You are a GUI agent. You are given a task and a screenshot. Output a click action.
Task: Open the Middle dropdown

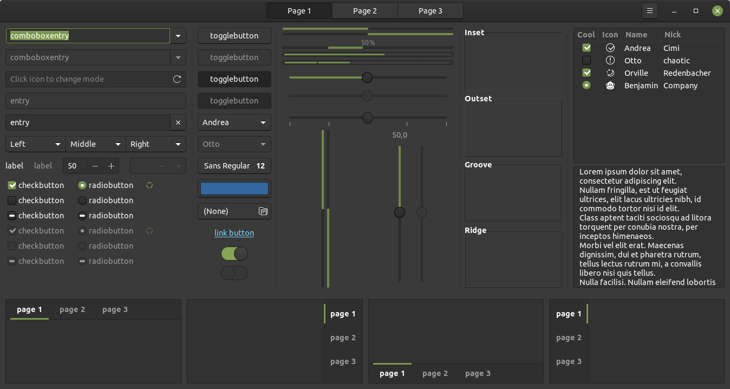pos(96,144)
